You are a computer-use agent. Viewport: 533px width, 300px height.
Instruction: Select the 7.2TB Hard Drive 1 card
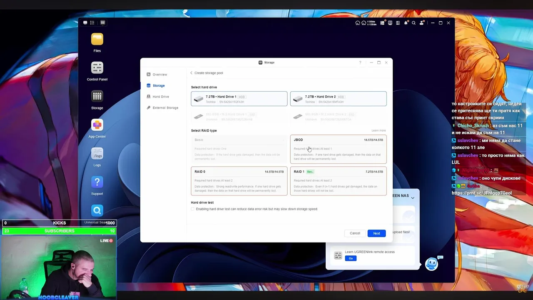(x=239, y=99)
